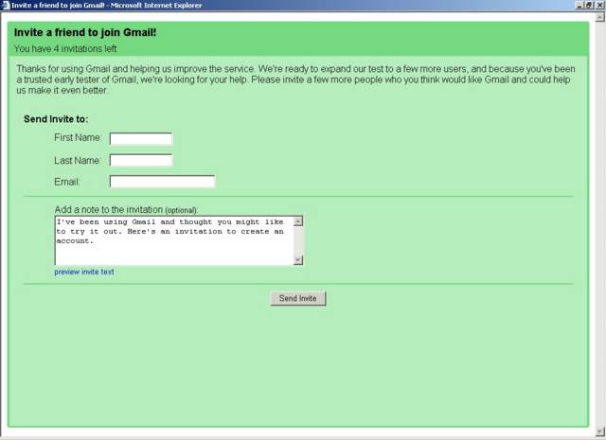This screenshot has width=606, height=440.
Task: Click the "Add a note to the invitation" label
Action: pyautogui.click(x=109, y=210)
